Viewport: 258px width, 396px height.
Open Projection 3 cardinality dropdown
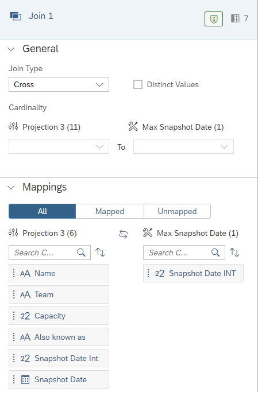click(59, 146)
